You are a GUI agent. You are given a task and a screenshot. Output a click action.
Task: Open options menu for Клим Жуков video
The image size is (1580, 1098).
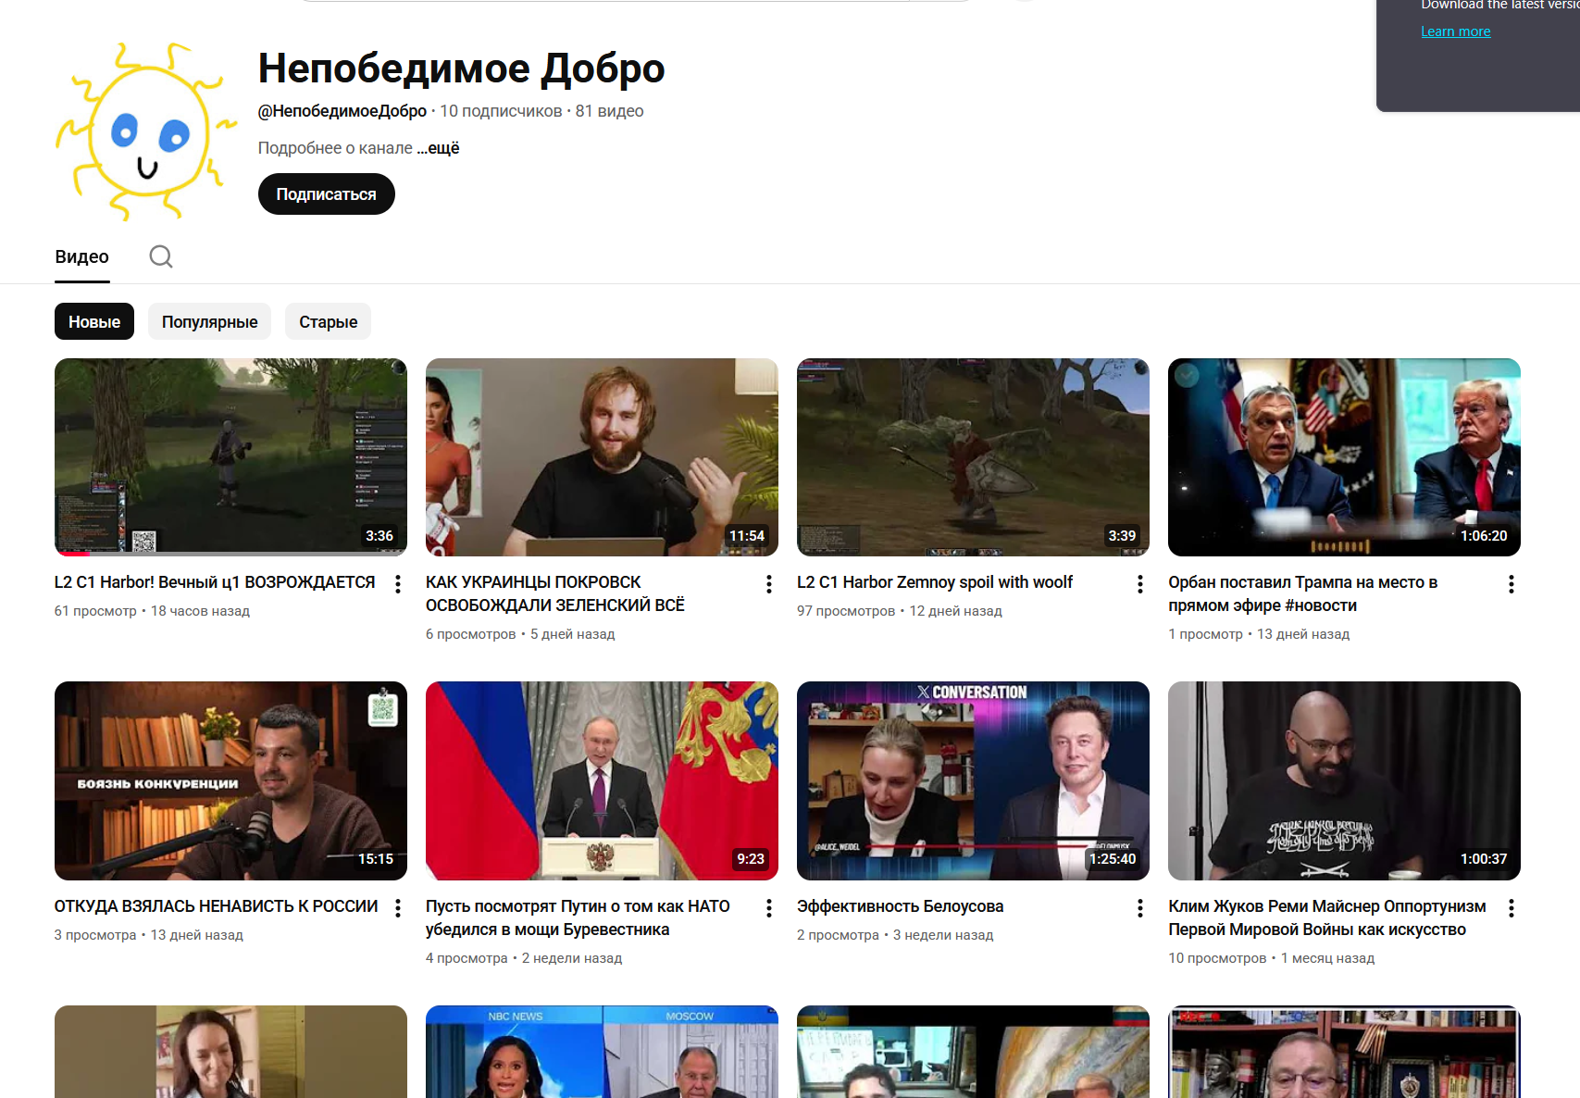point(1512,908)
